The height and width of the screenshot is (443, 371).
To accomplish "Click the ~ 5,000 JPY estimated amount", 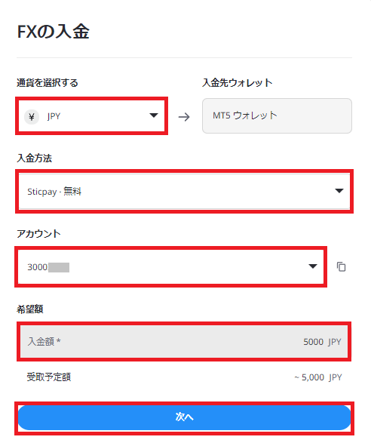I will coord(318,377).
